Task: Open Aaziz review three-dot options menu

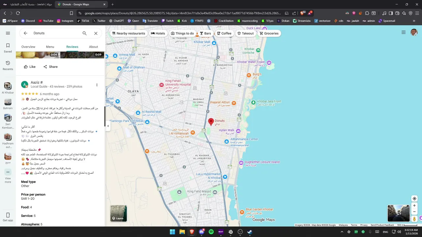Action: pyautogui.click(x=97, y=85)
